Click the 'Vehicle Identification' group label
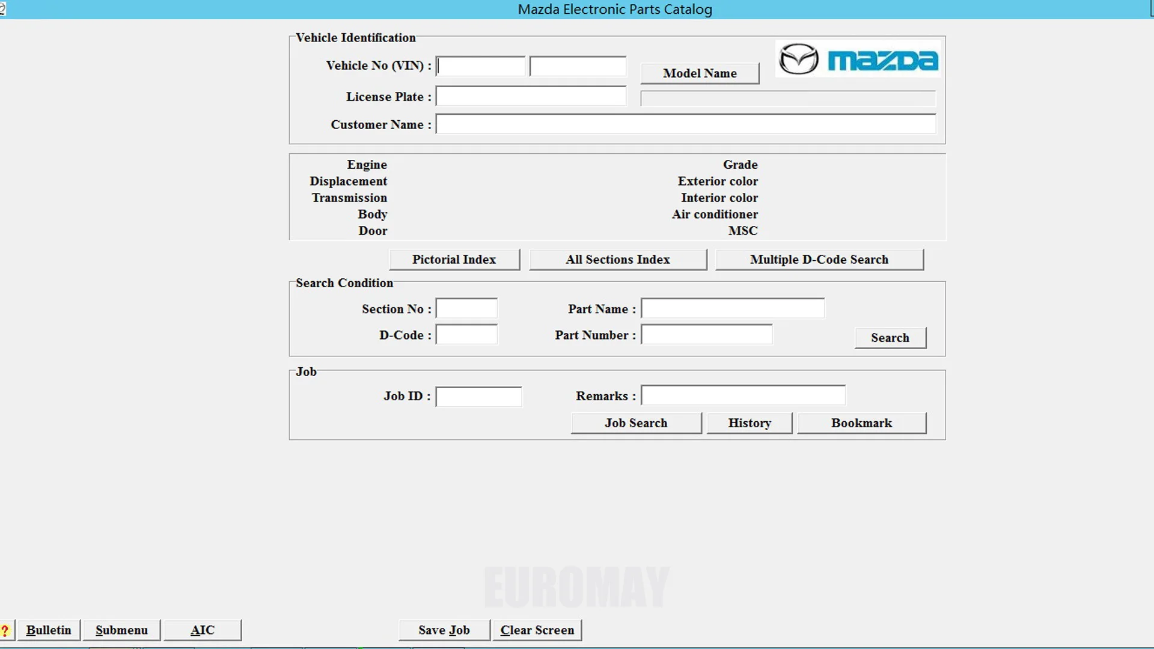 pyautogui.click(x=356, y=38)
